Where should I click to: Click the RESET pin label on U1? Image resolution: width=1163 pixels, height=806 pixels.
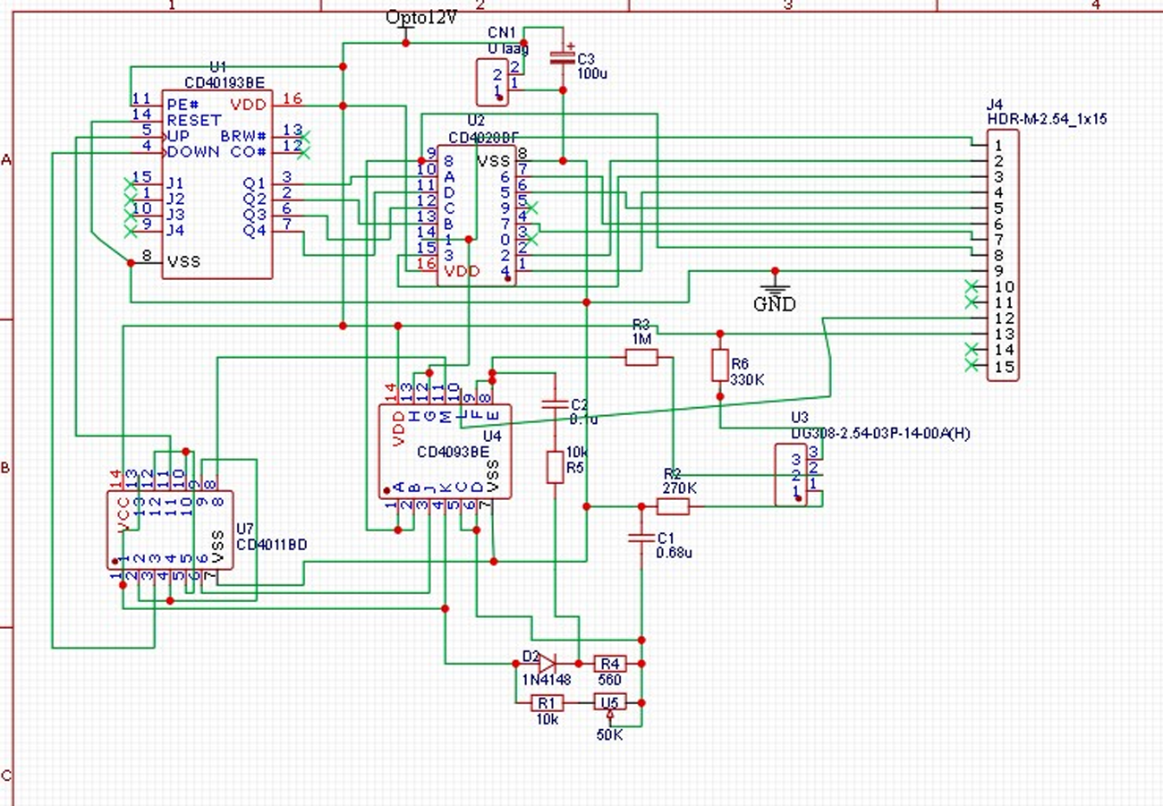click(193, 120)
